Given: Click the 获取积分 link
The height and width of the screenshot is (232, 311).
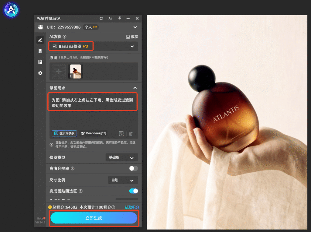Looking at the screenshot, I should point(132,207).
